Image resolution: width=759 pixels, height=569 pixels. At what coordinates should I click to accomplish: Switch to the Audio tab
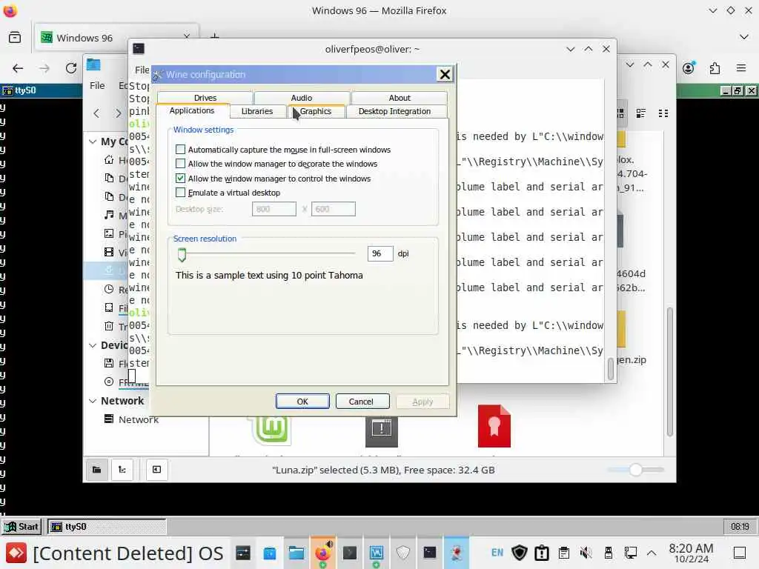(302, 98)
